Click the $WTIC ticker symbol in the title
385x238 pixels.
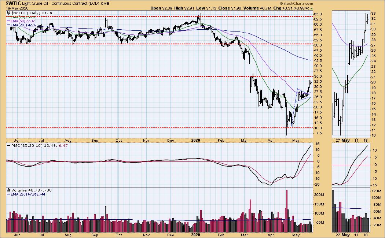point(14,3)
